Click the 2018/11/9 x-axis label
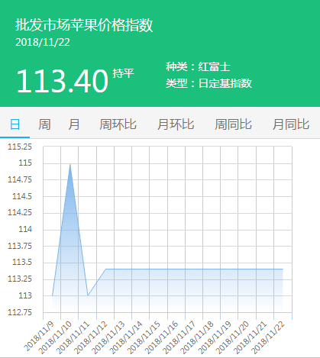320x358 pixels. point(39,336)
